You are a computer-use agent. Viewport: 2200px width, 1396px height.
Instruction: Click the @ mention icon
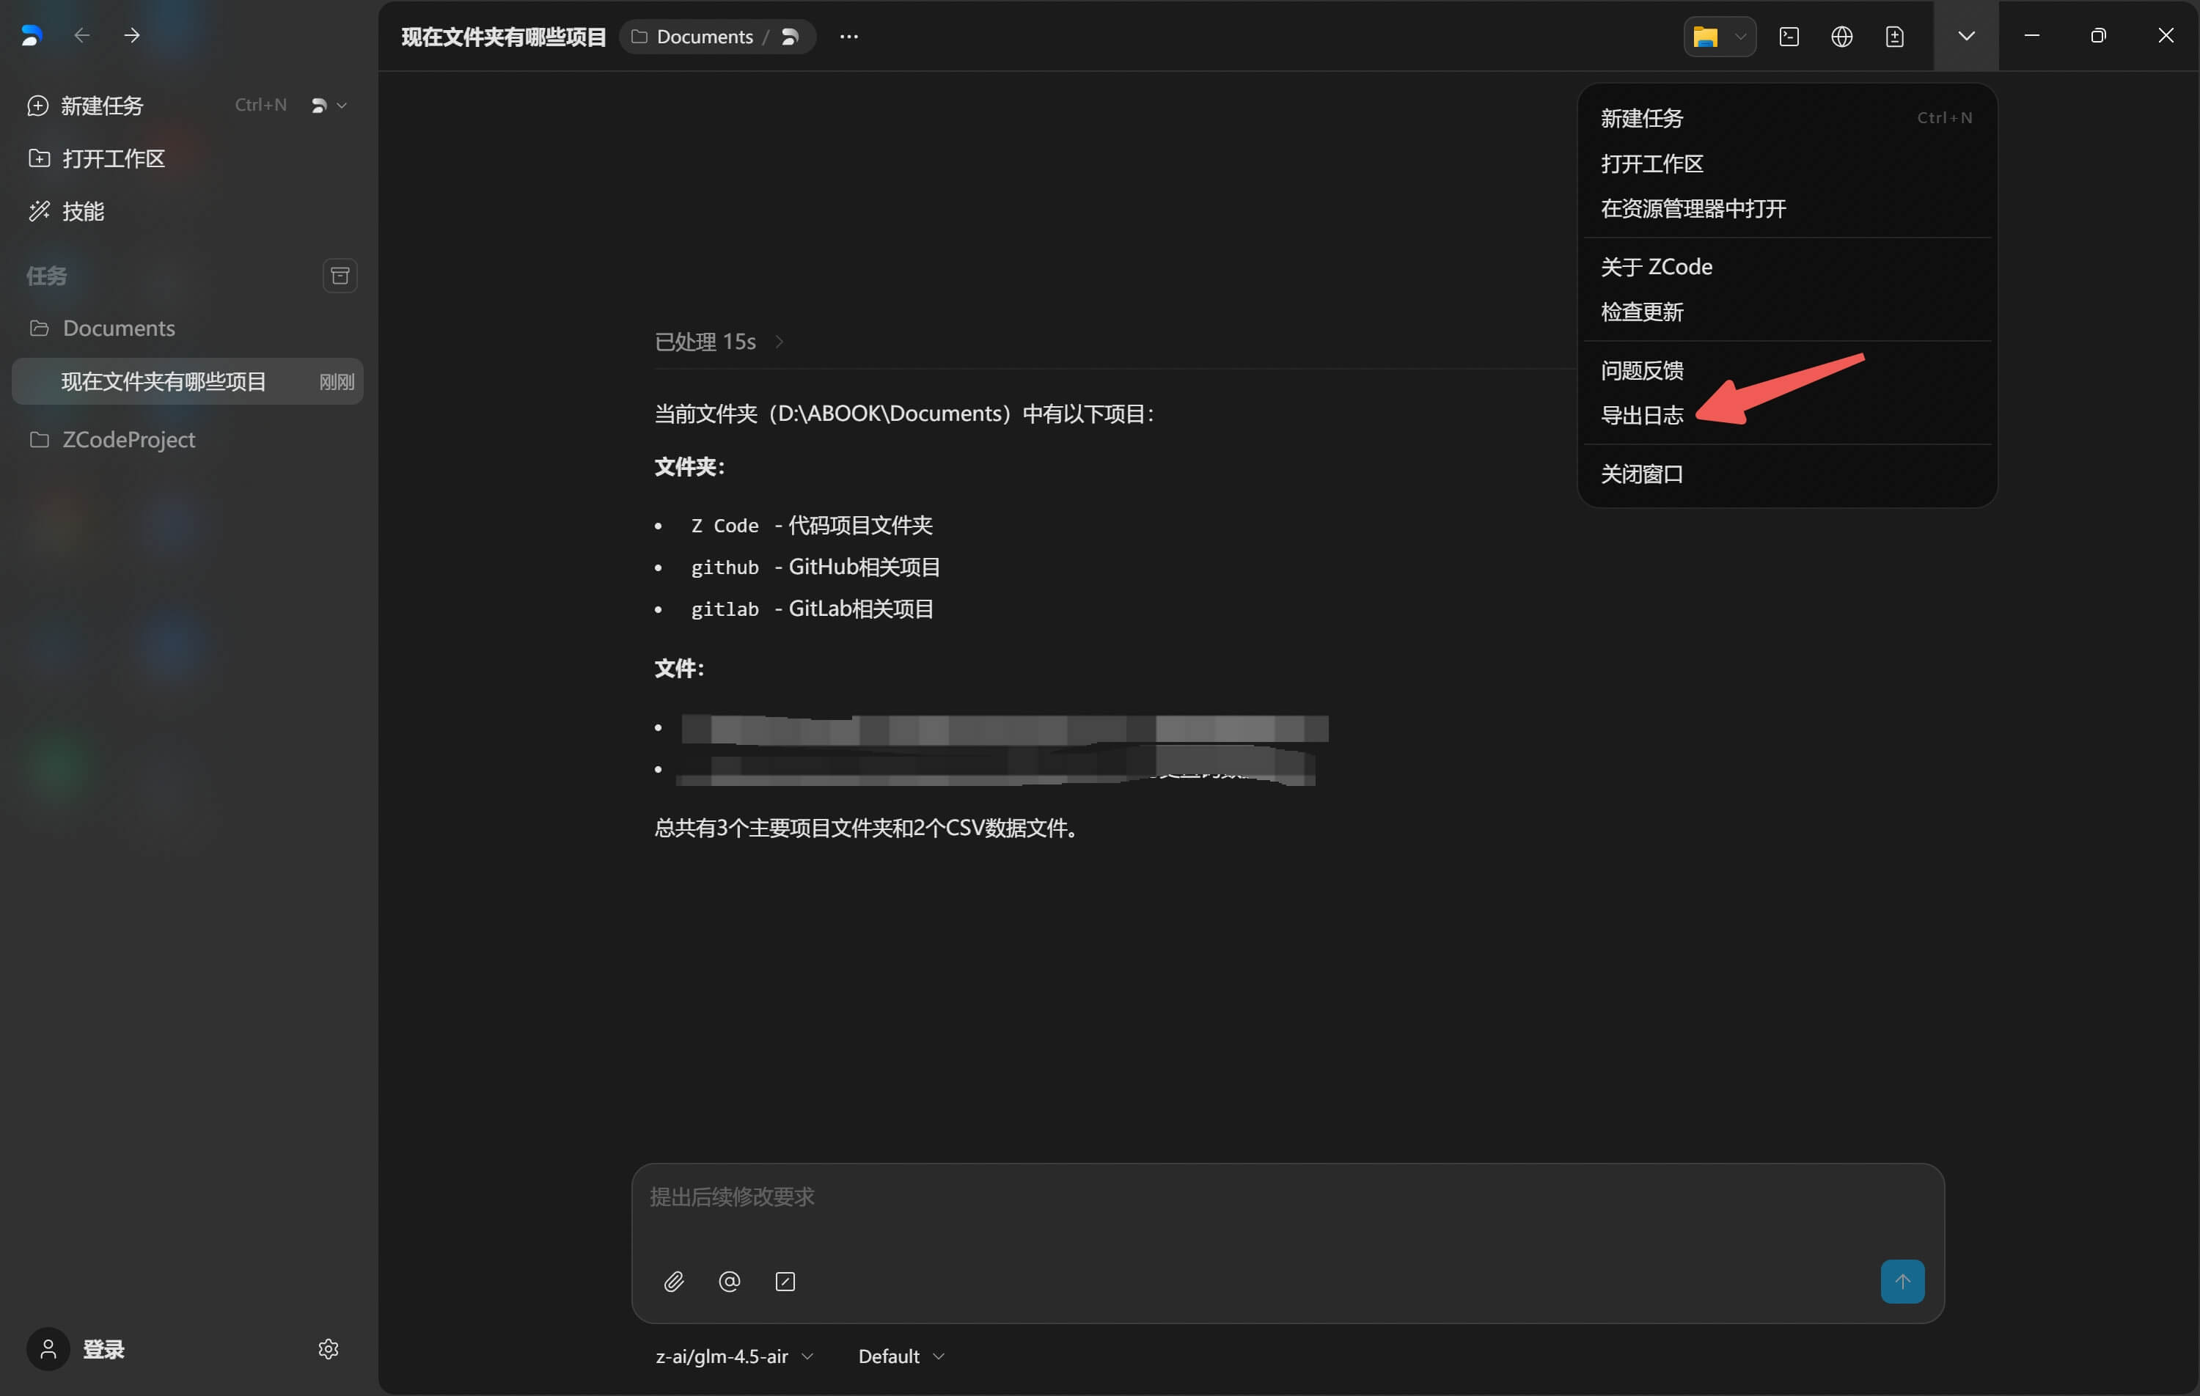[x=729, y=1281]
